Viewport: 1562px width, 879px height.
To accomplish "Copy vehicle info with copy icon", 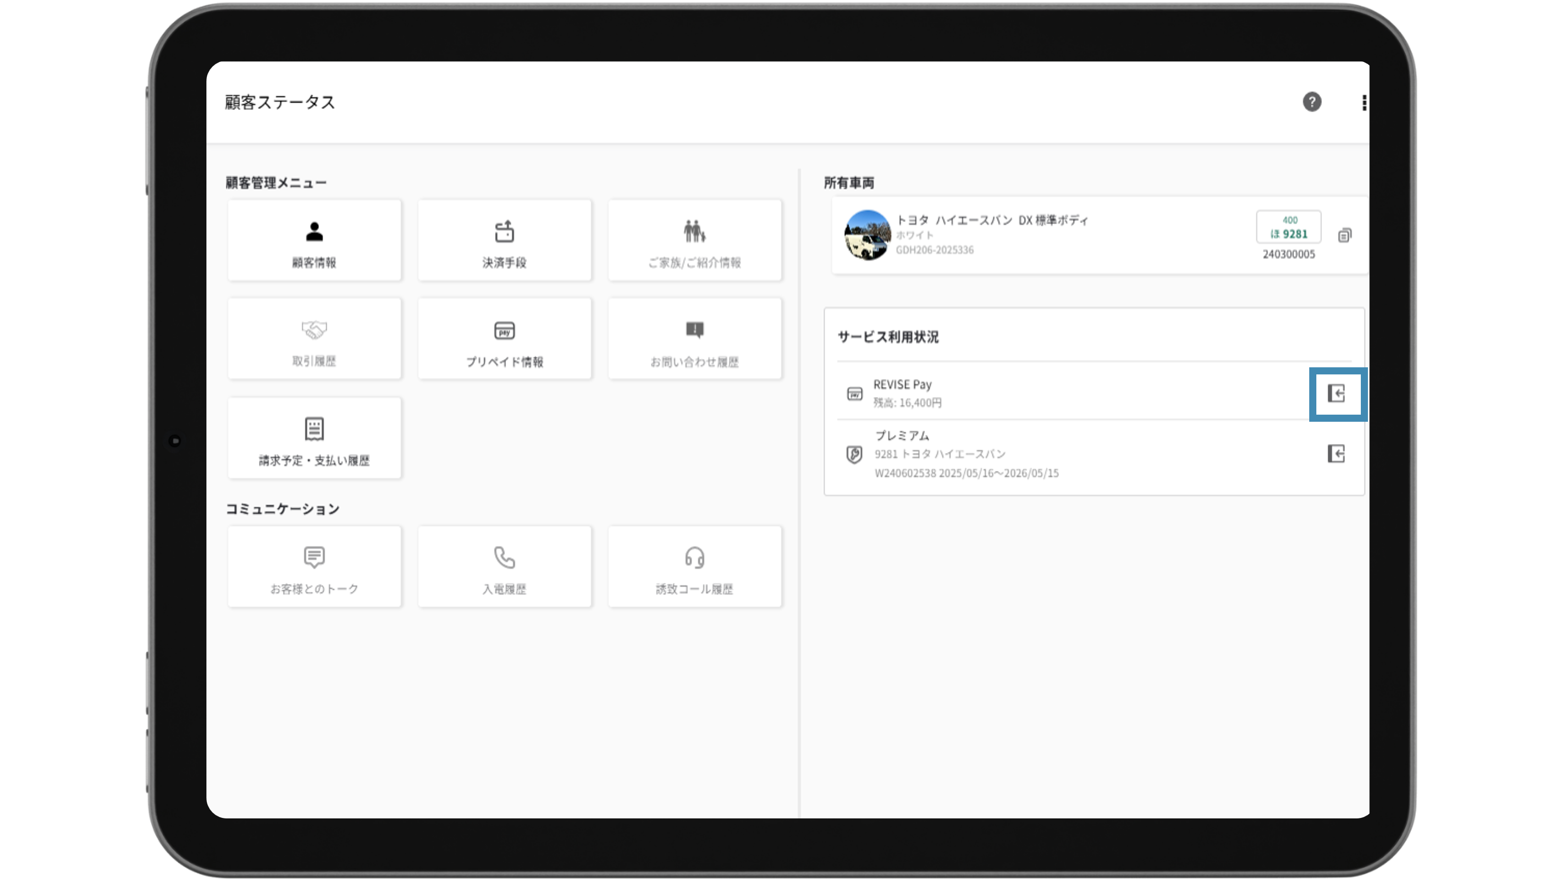I will [1344, 235].
